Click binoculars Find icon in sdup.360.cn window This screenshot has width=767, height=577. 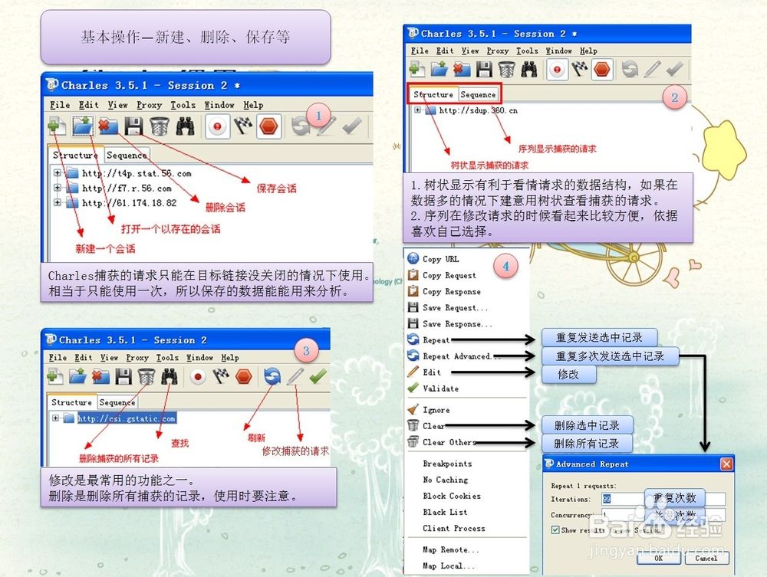pyautogui.click(x=529, y=70)
